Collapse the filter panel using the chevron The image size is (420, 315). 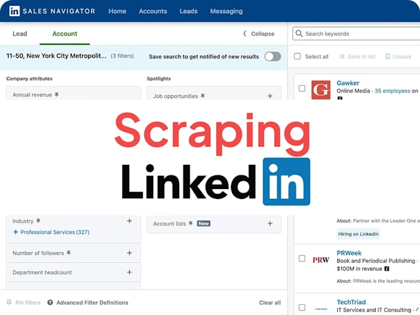pos(245,33)
